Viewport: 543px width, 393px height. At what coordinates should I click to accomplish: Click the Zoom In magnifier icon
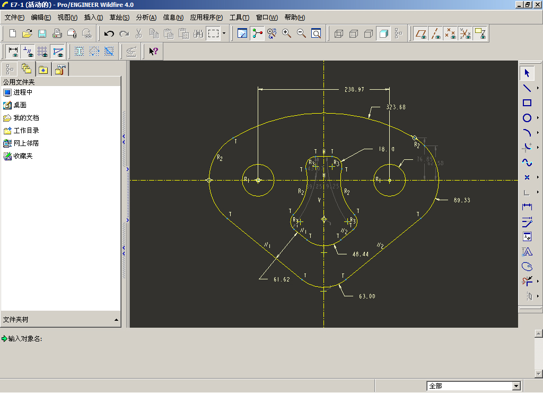click(287, 33)
